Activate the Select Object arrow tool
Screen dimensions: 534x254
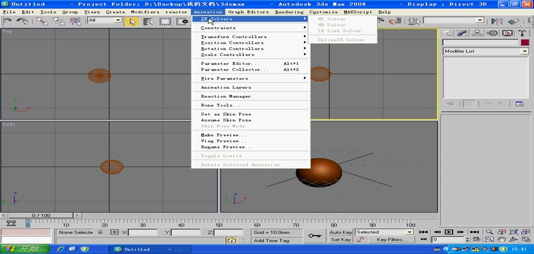click(x=132, y=22)
